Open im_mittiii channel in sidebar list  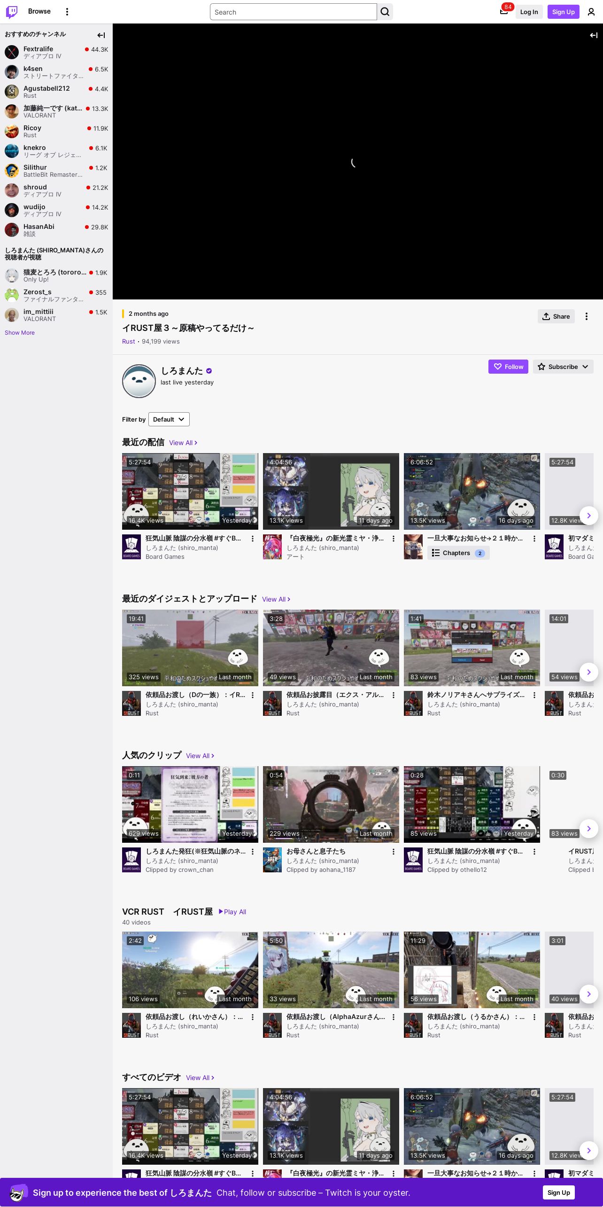point(56,315)
